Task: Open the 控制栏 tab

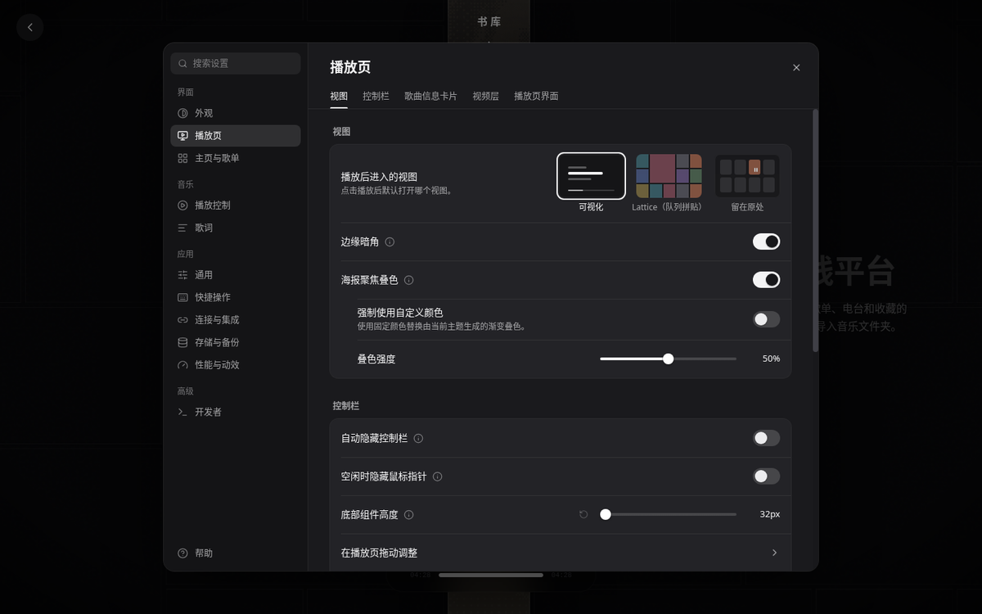Action: 376,96
